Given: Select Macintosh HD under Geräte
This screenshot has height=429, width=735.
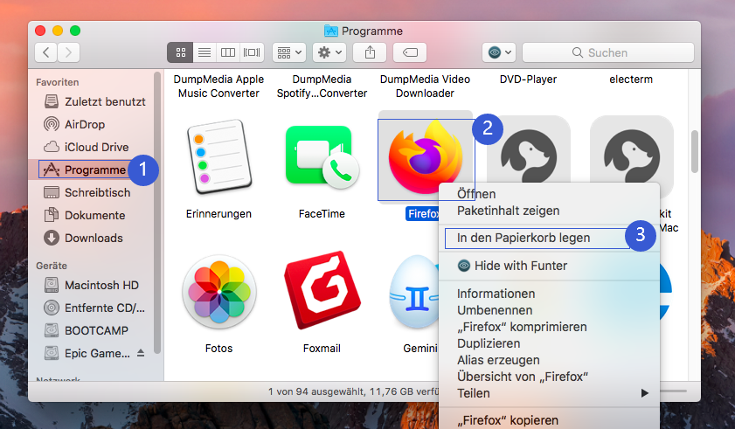Looking at the screenshot, I should [x=92, y=285].
